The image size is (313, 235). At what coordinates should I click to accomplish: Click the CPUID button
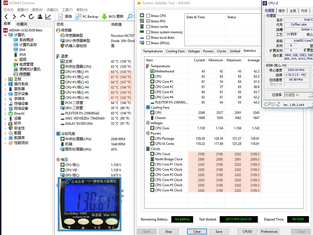coord(247,231)
